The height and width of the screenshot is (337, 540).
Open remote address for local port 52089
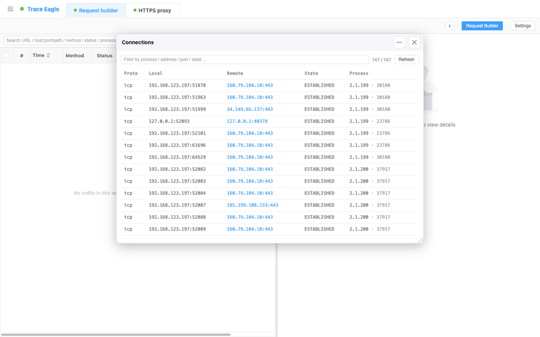coord(250,229)
